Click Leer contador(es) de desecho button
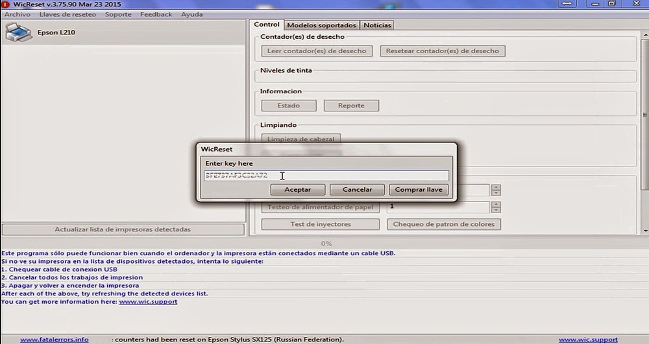 [x=317, y=51]
